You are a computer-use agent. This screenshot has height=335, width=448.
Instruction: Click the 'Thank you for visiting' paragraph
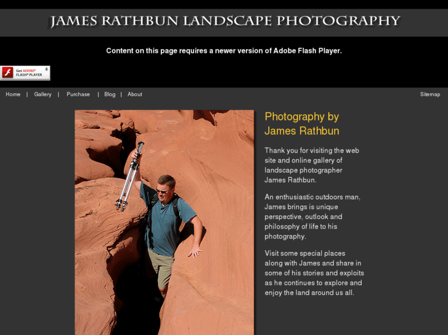312,165
